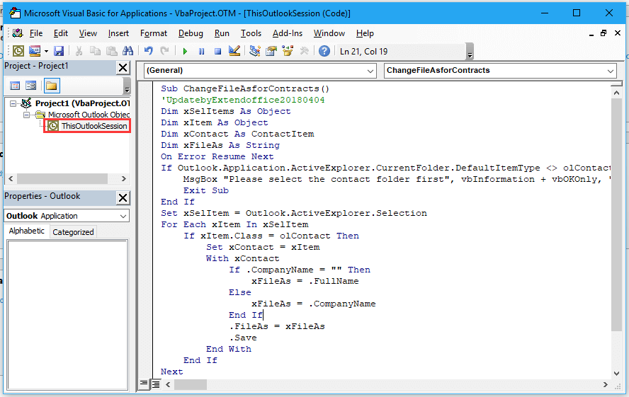Open Help with the question mark icon
The width and height of the screenshot is (629, 397).
(x=324, y=51)
